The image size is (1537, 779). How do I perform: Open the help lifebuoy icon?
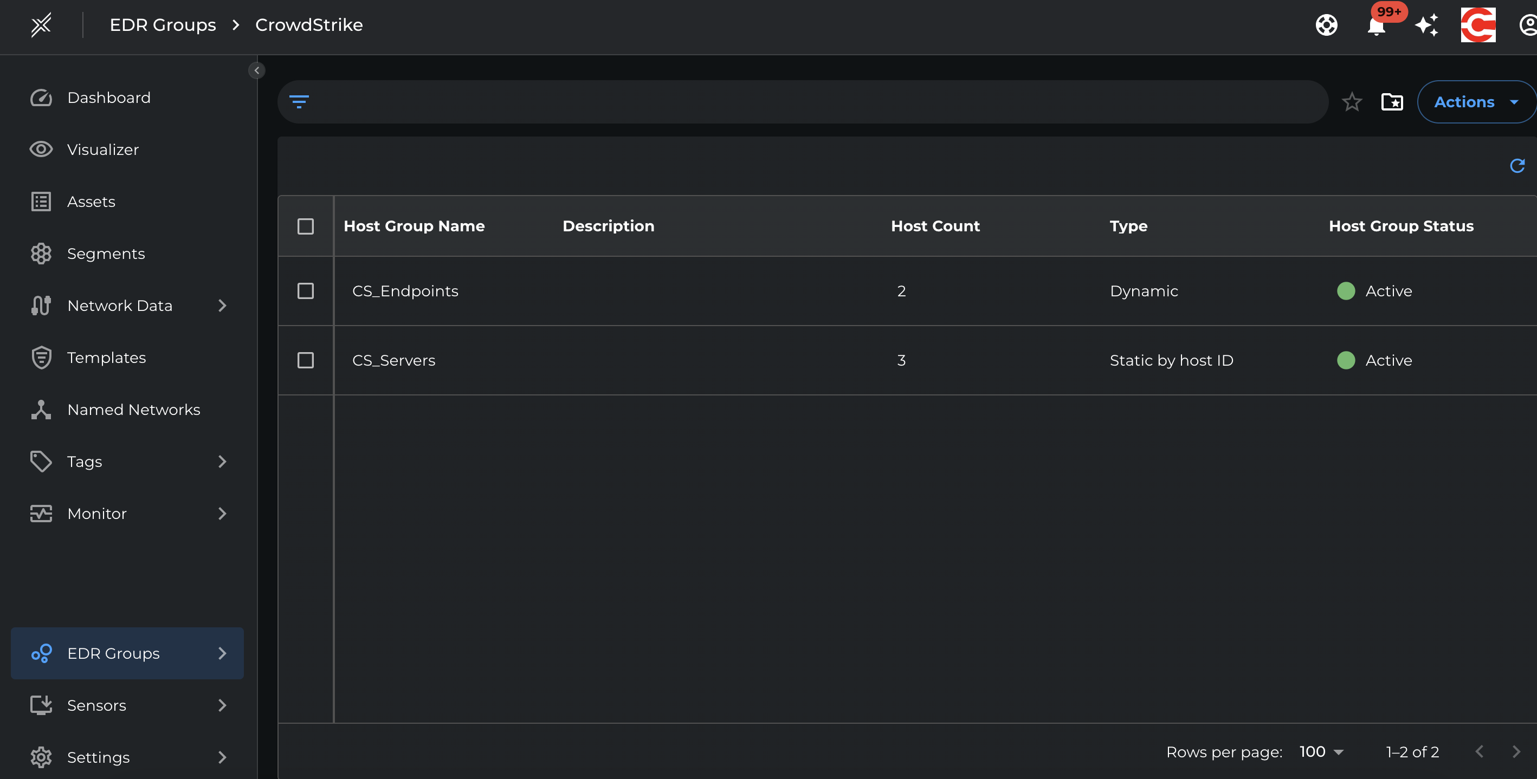point(1326,25)
